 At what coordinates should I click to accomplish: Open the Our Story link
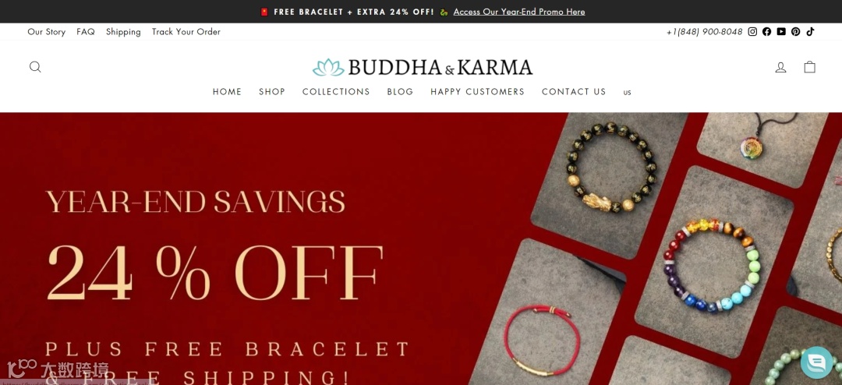[x=47, y=32]
